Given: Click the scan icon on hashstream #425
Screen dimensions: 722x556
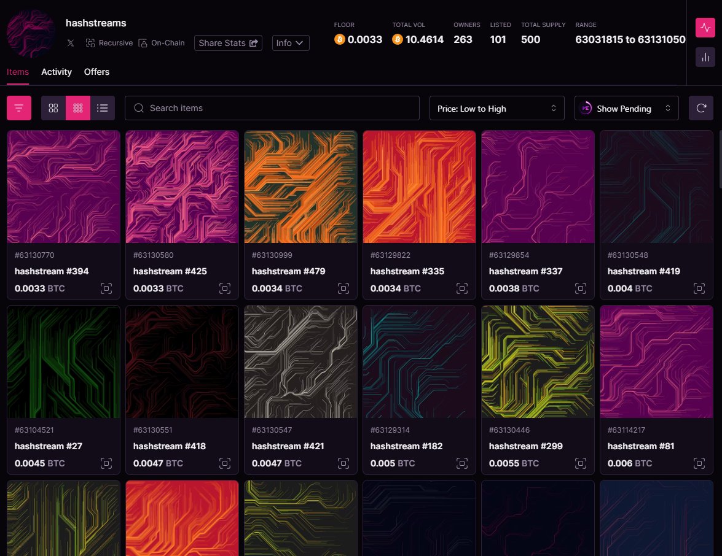Looking at the screenshot, I should pos(225,288).
